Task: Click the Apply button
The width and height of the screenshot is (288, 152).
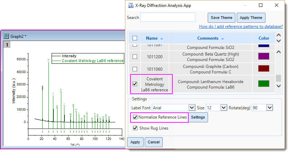Action: coord(135,142)
